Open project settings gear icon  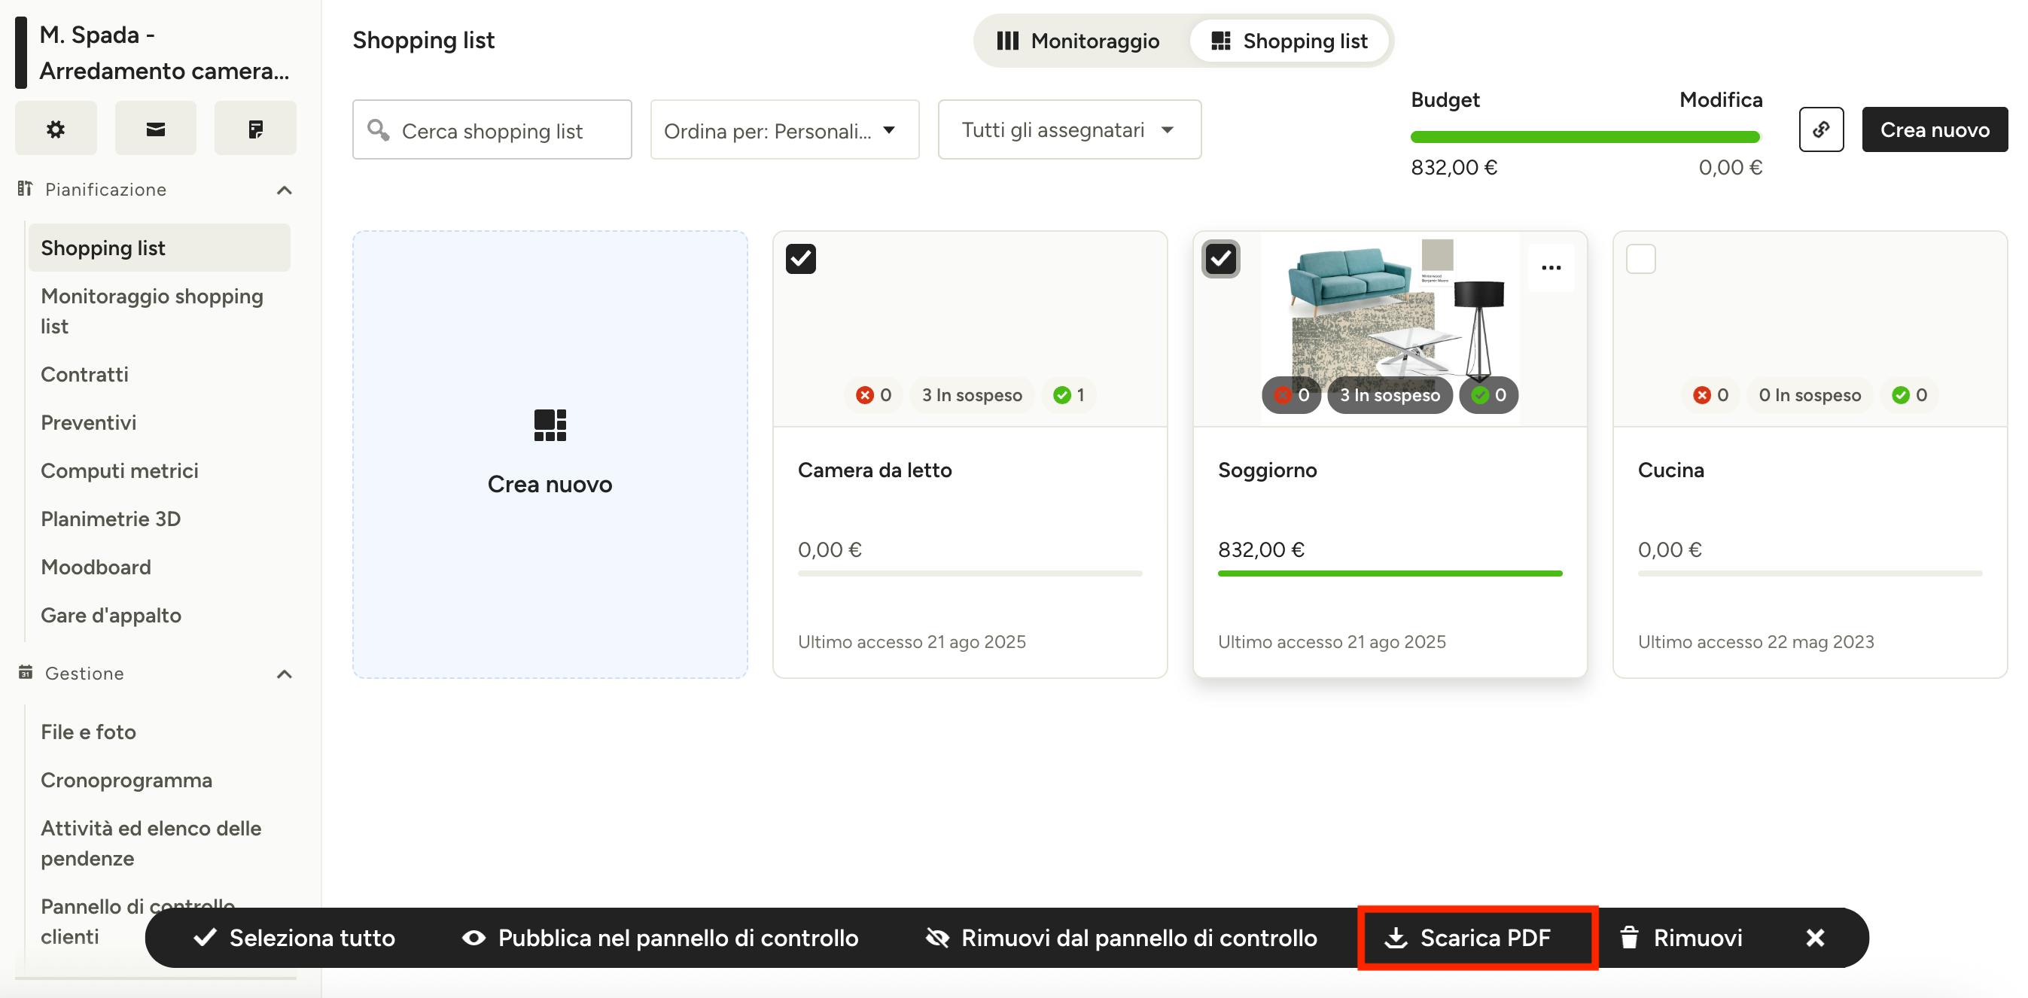[x=55, y=128]
